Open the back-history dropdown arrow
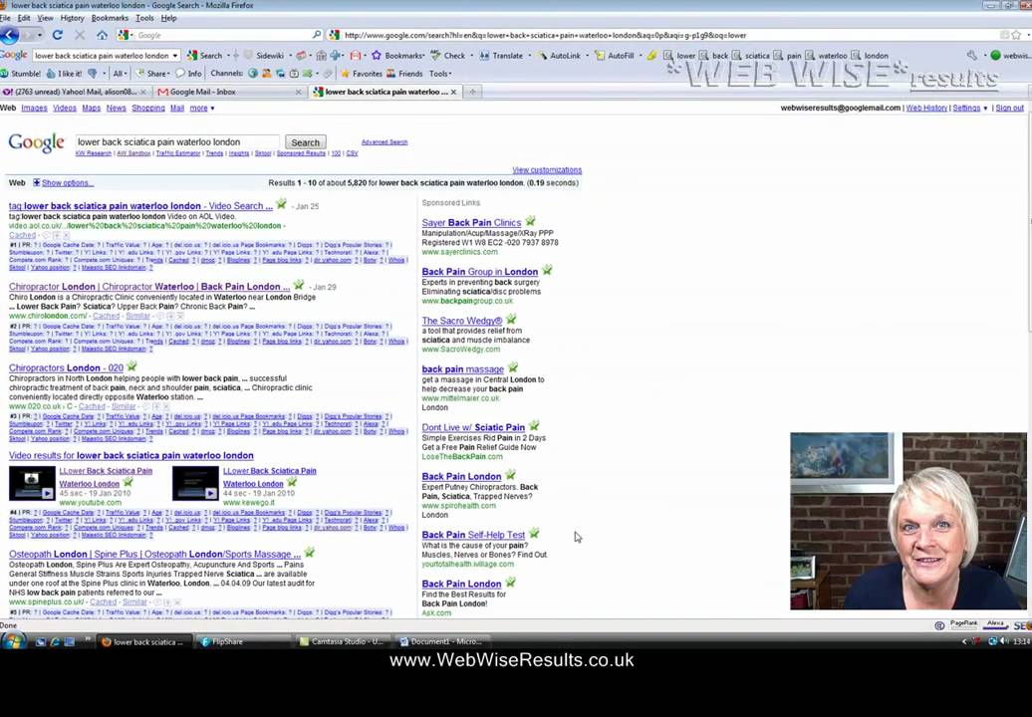 point(40,35)
